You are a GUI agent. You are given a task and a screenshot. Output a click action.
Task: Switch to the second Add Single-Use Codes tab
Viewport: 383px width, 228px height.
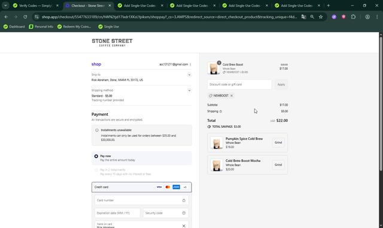click(193, 5)
